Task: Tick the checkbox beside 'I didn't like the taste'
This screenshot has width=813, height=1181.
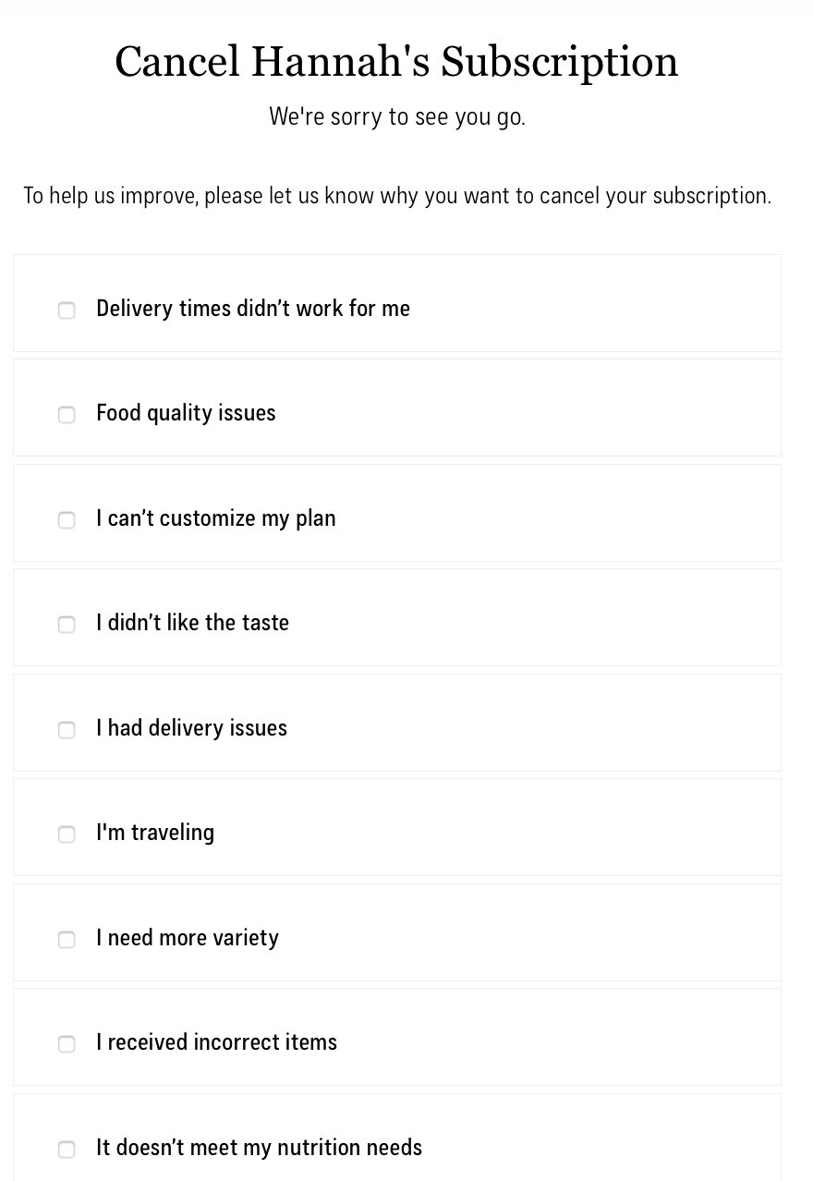Action: 67,625
